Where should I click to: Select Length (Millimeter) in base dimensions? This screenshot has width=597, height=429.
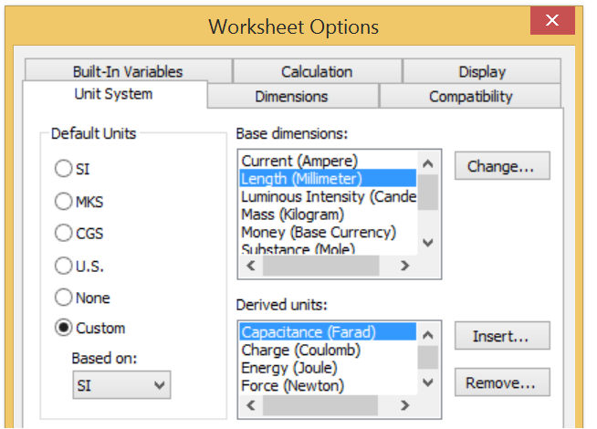tap(329, 178)
